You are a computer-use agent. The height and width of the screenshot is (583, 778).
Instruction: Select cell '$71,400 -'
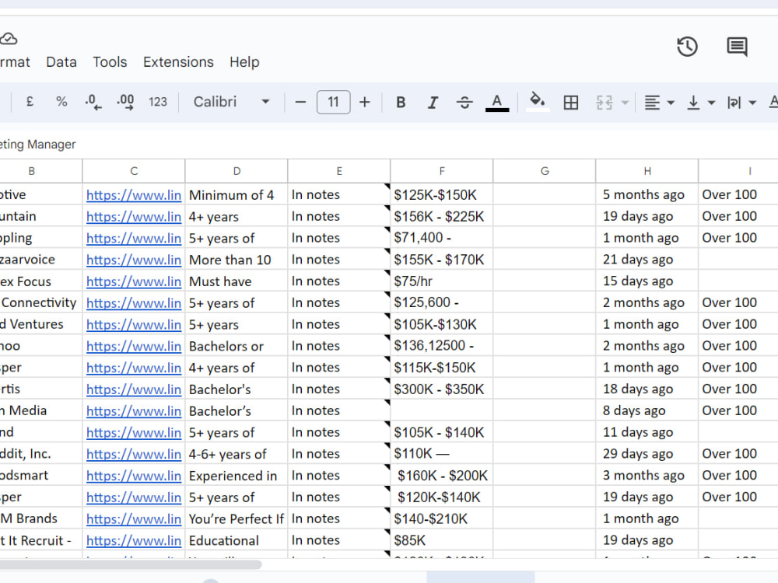pyautogui.click(x=442, y=238)
